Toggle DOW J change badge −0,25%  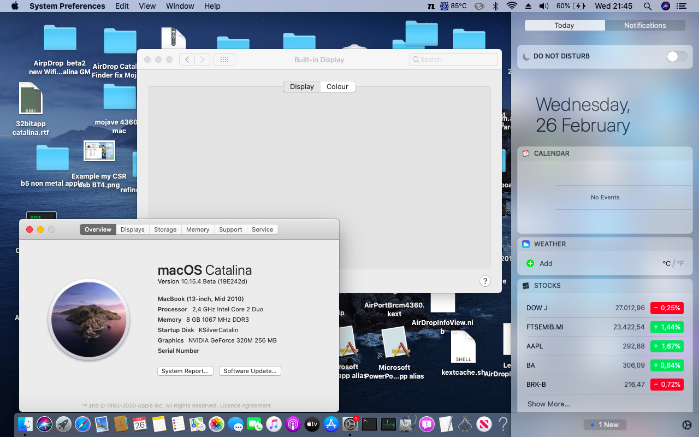point(667,308)
